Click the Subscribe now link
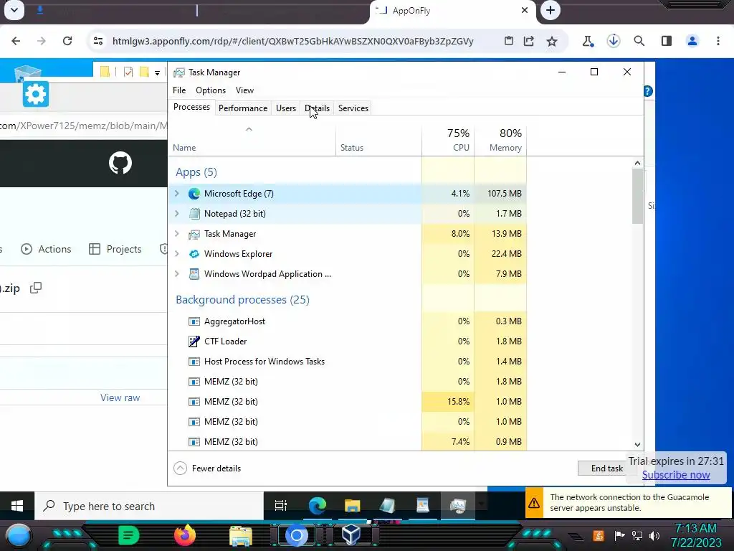The height and width of the screenshot is (551, 734). point(676,475)
